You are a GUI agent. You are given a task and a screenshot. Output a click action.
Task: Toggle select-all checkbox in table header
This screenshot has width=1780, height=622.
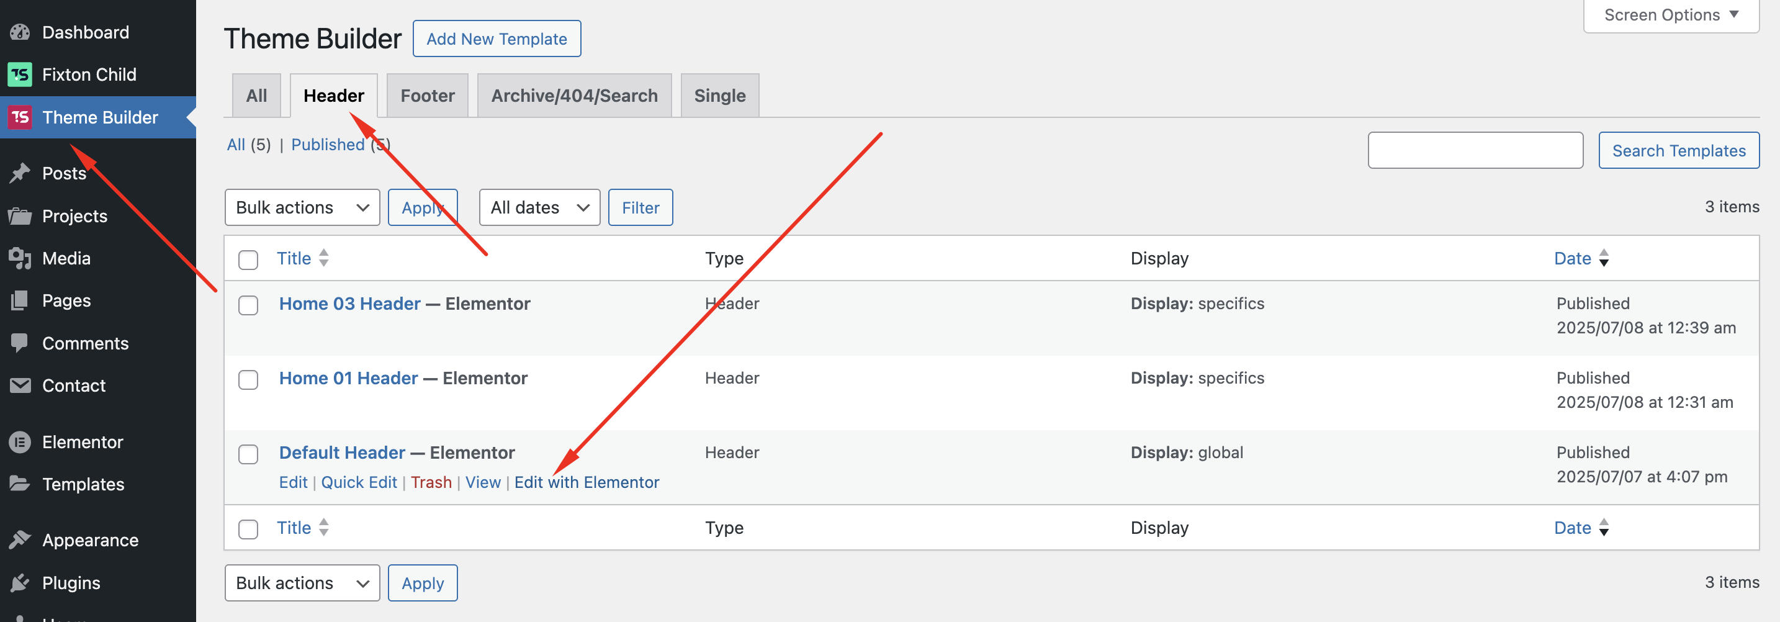click(248, 260)
